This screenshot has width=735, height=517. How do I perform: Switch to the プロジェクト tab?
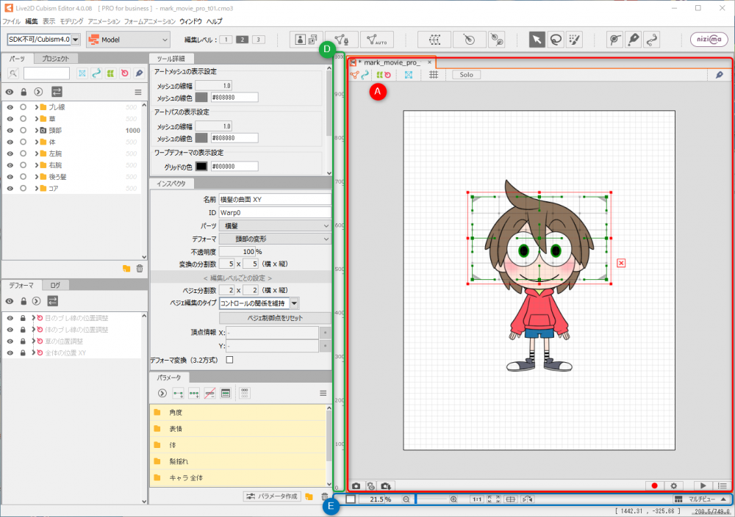tap(55, 59)
